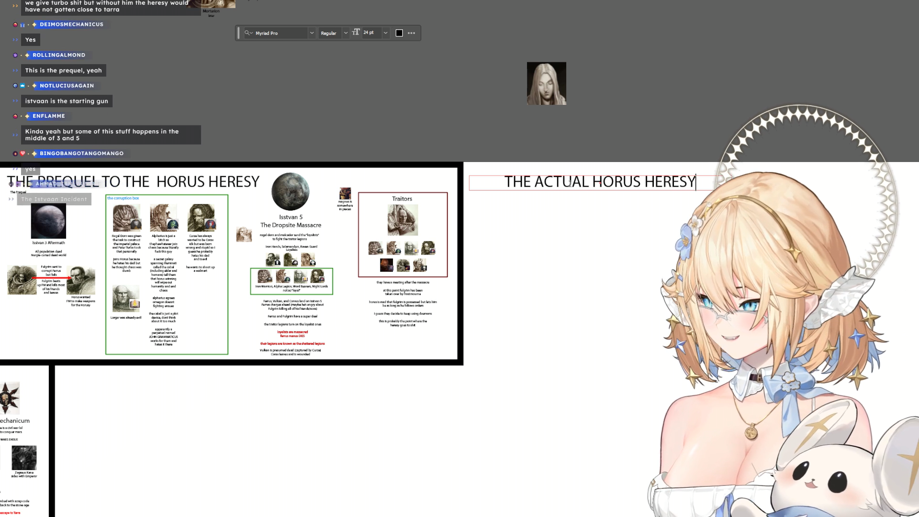Image resolution: width=919 pixels, height=517 pixels.
Task: Click the contextual bar drag handle
Action: pos(238,33)
